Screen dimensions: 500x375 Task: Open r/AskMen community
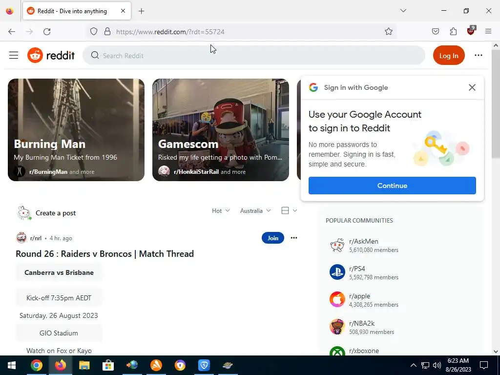363,241
